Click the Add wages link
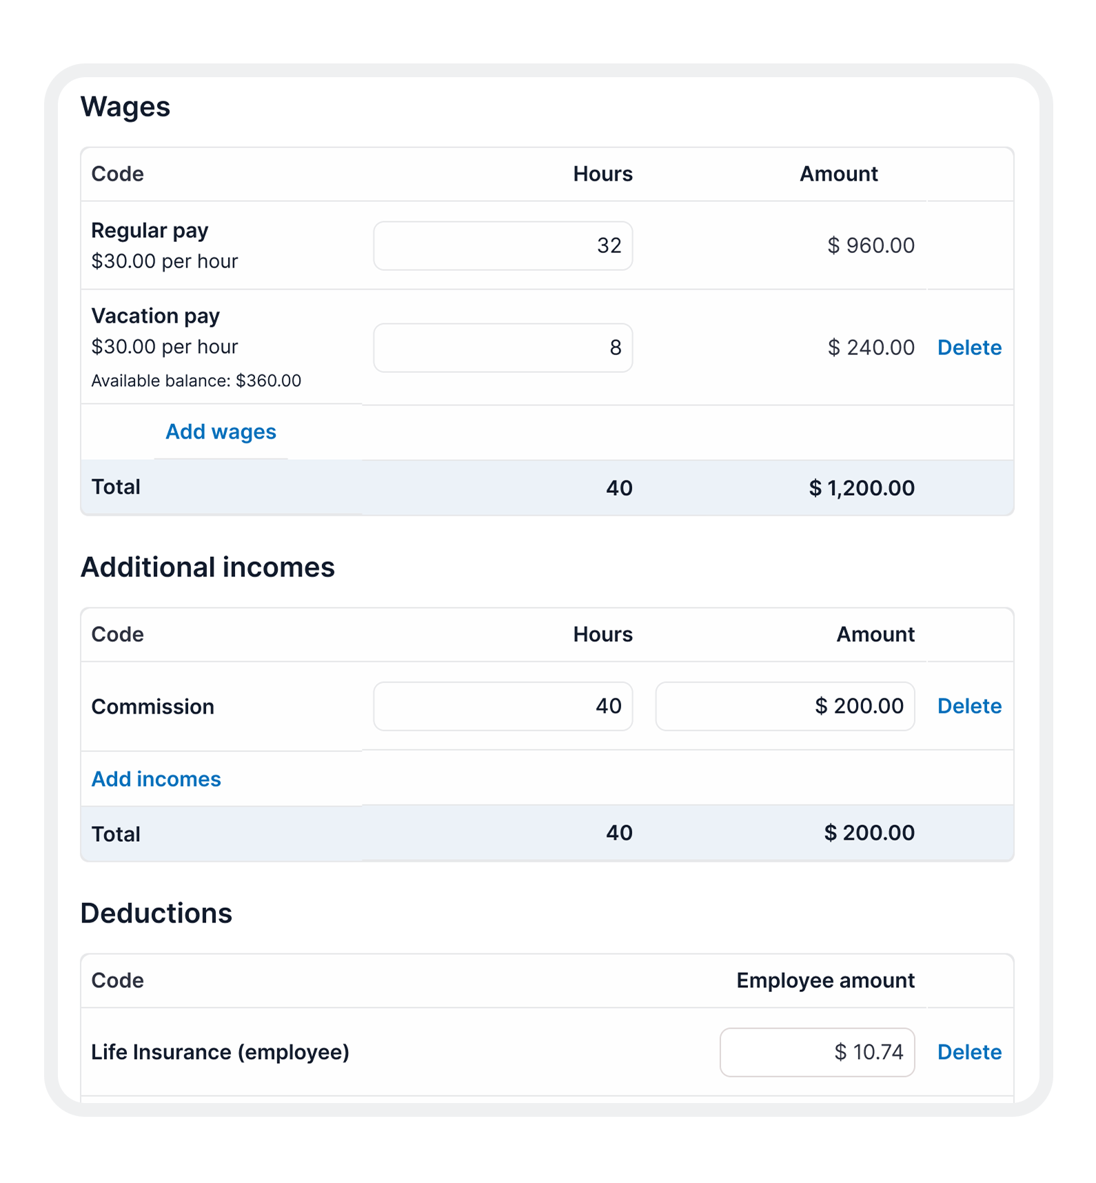The image size is (1096, 1183). [220, 431]
